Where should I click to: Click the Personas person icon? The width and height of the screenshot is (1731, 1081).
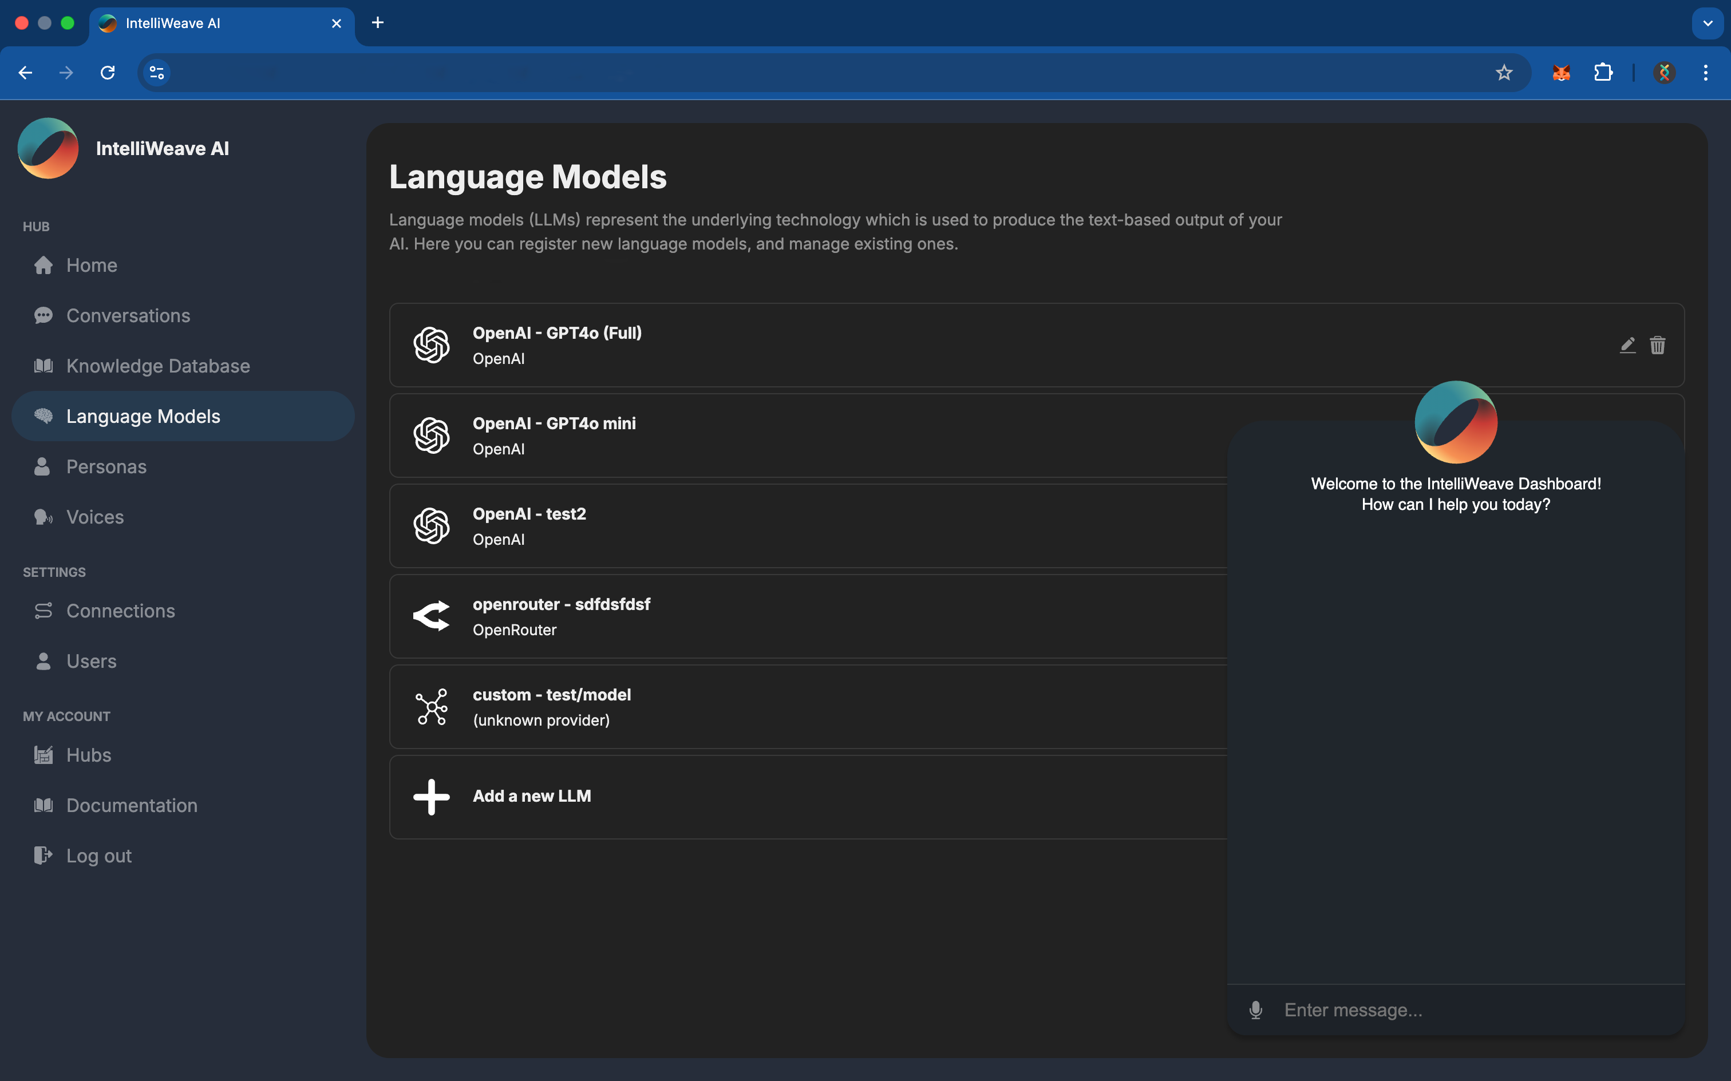click(42, 467)
